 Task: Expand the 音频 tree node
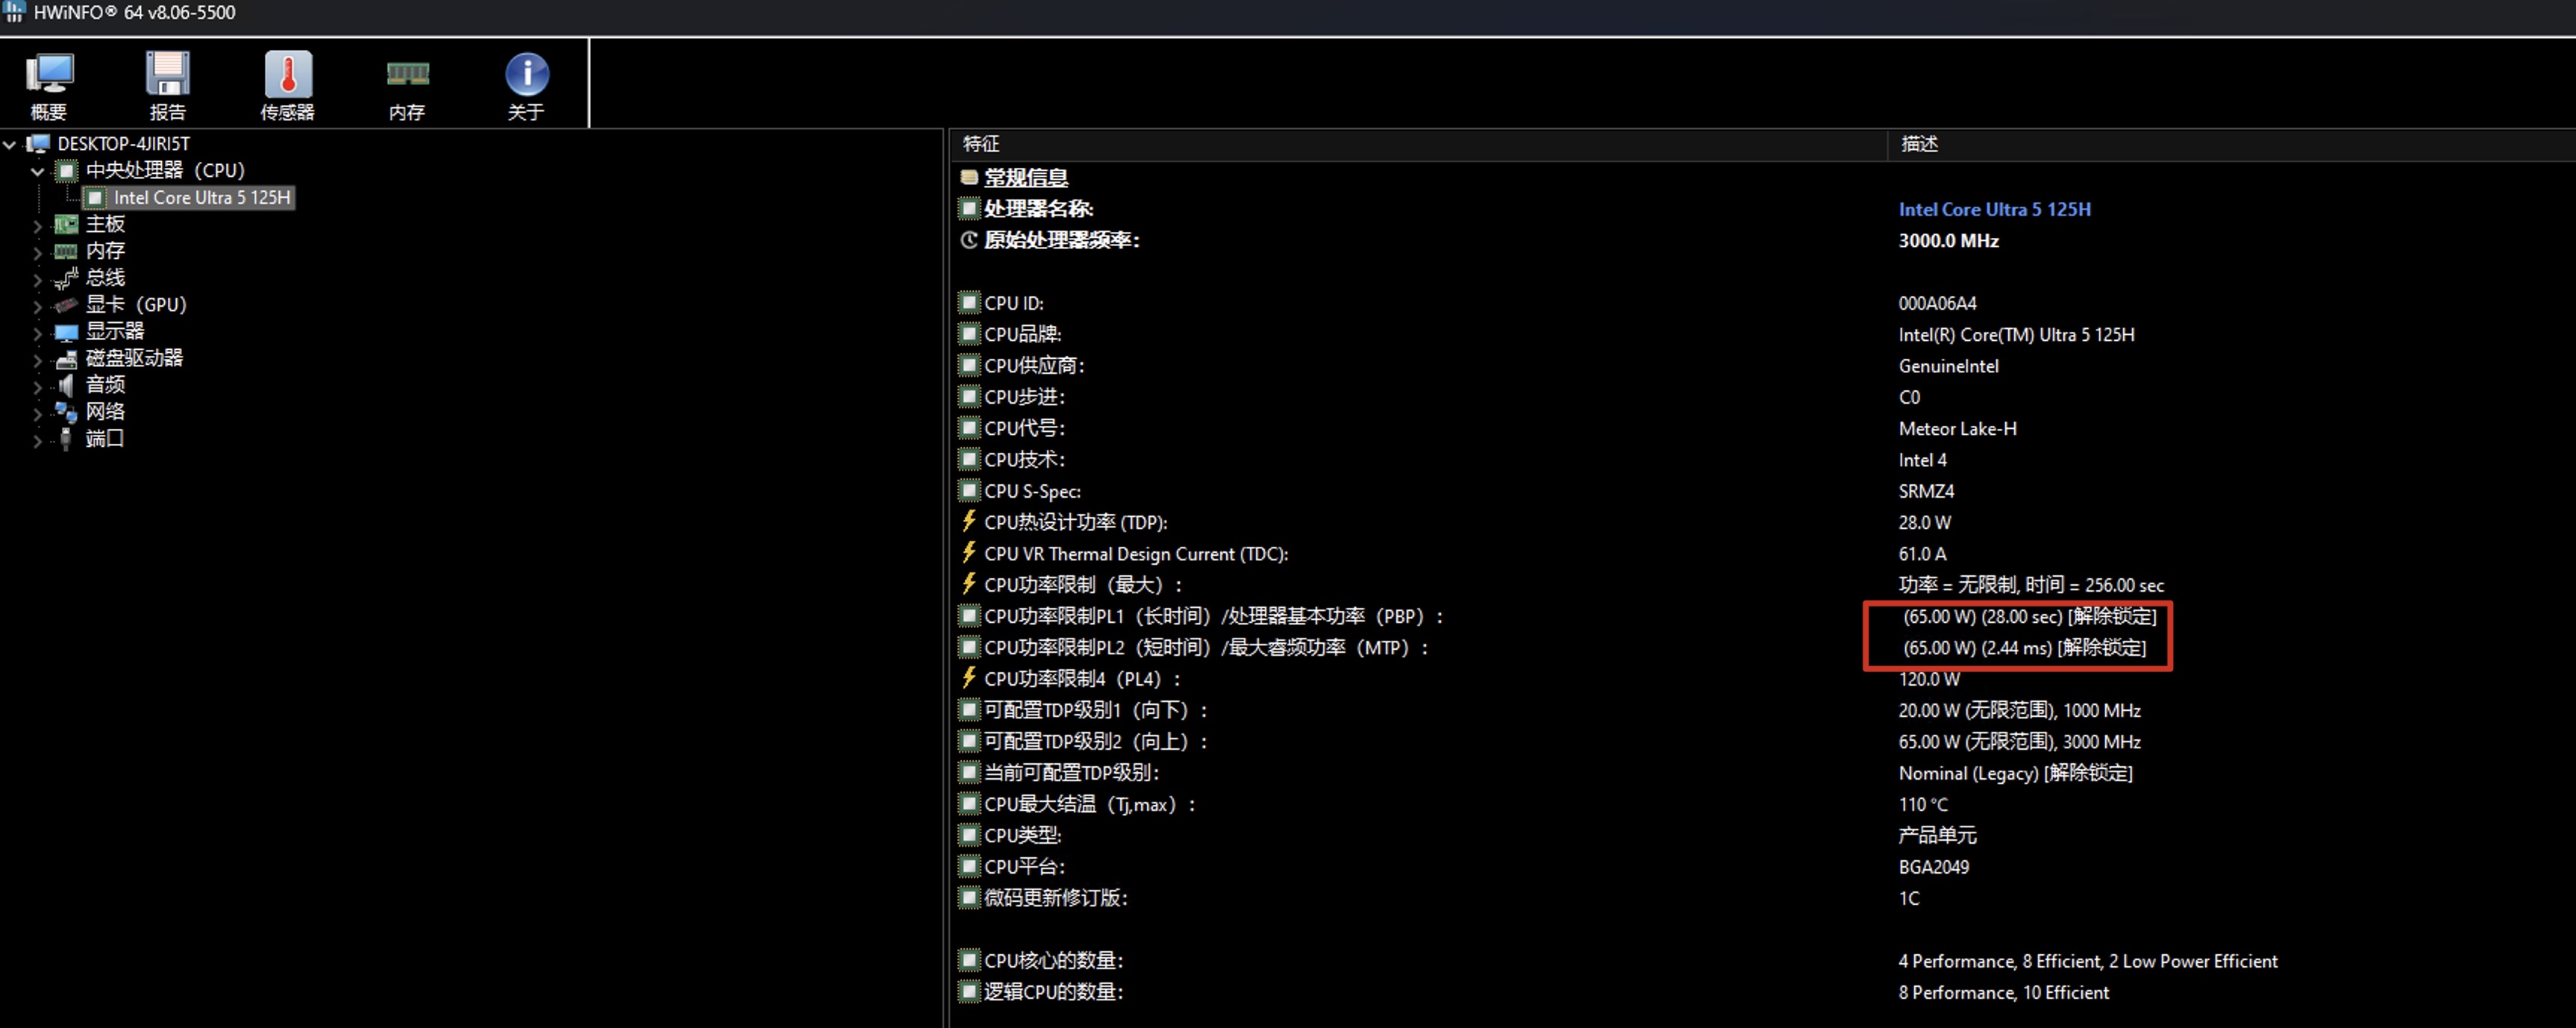click(38, 387)
